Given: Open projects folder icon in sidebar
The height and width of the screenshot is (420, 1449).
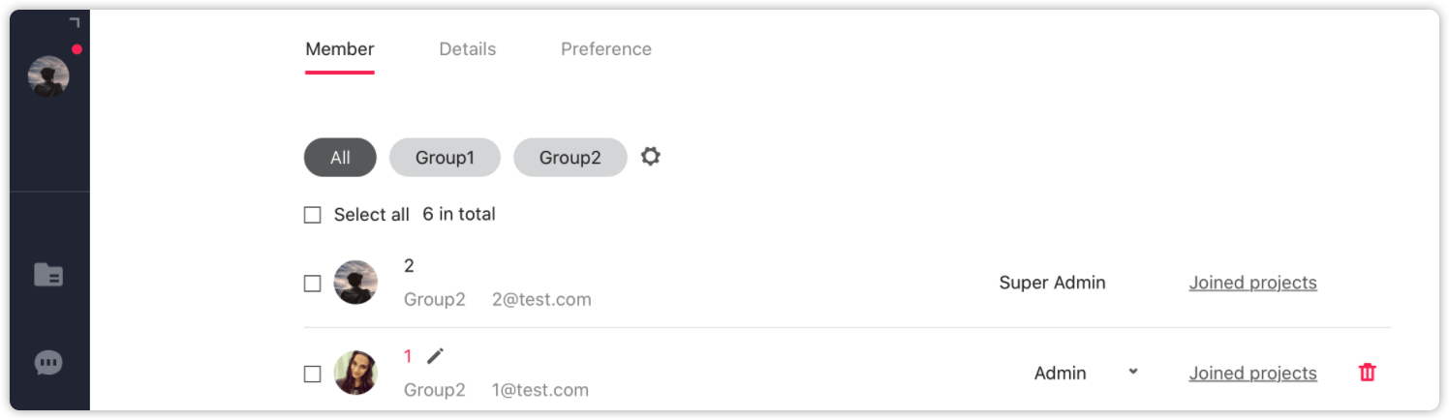Looking at the screenshot, I should (48, 275).
